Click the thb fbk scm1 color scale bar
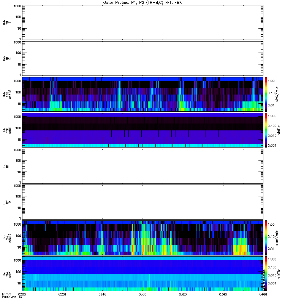The width and height of the screenshot is (285, 305). pos(266,130)
